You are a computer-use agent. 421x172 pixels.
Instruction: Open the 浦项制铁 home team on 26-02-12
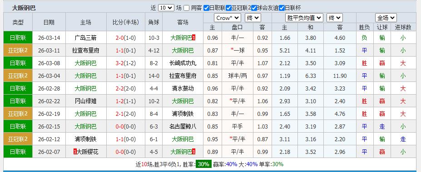[86, 139]
